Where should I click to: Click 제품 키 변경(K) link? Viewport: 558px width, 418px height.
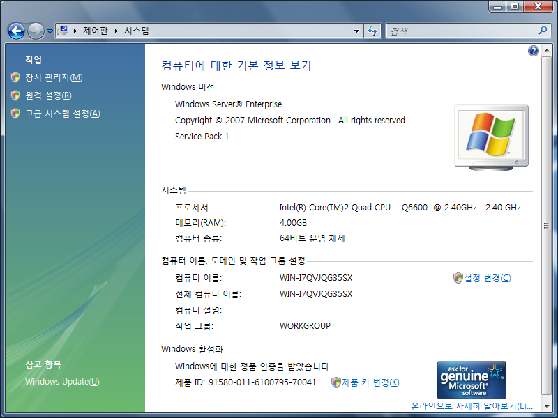[x=370, y=382]
